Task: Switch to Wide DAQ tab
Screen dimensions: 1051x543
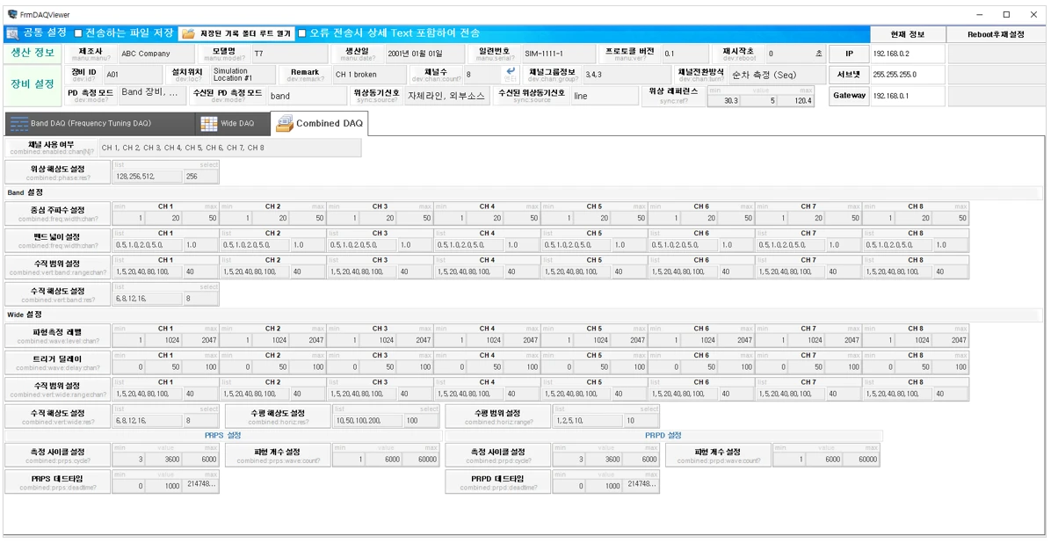Action: click(233, 123)
